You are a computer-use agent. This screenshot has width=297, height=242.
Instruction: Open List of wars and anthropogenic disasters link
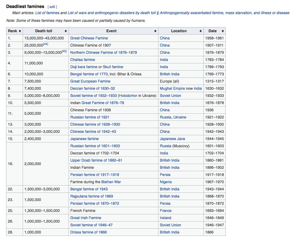pos(111,13)
